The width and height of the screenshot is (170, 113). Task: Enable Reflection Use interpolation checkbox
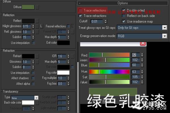[x=33, y=43]
